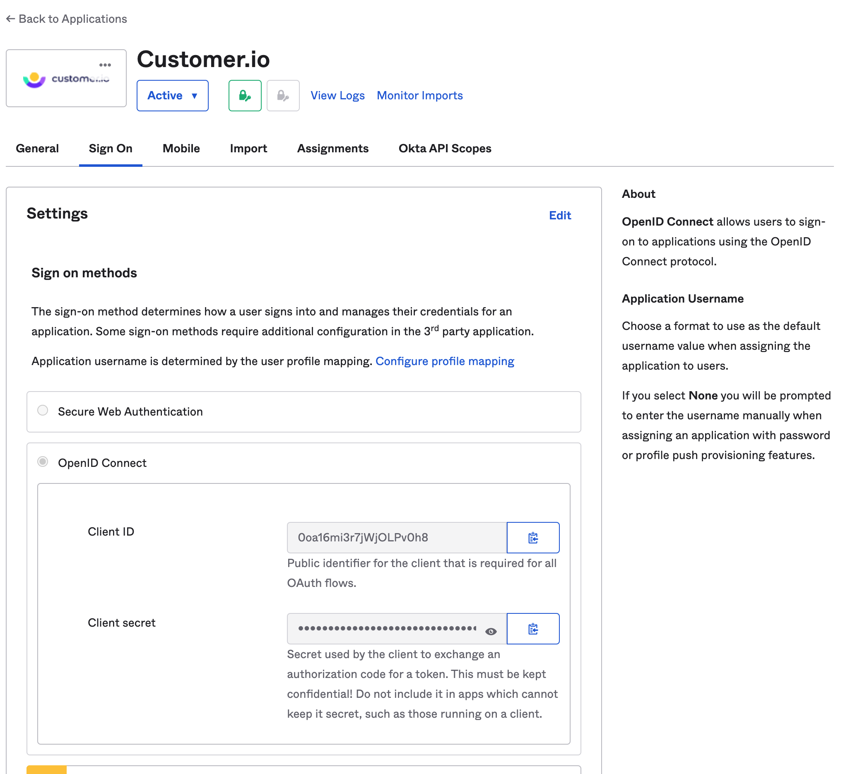Image resolution: width=843 pixels, height=774 pixels.
Task: Switch to the General tab
Action: pos(37,148)
